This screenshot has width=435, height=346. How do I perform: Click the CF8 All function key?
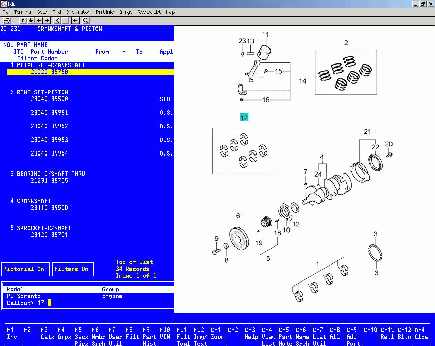[336, 335]
